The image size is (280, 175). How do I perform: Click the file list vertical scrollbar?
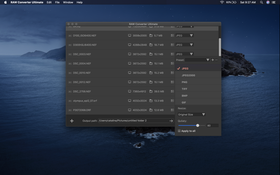point(220,47)
